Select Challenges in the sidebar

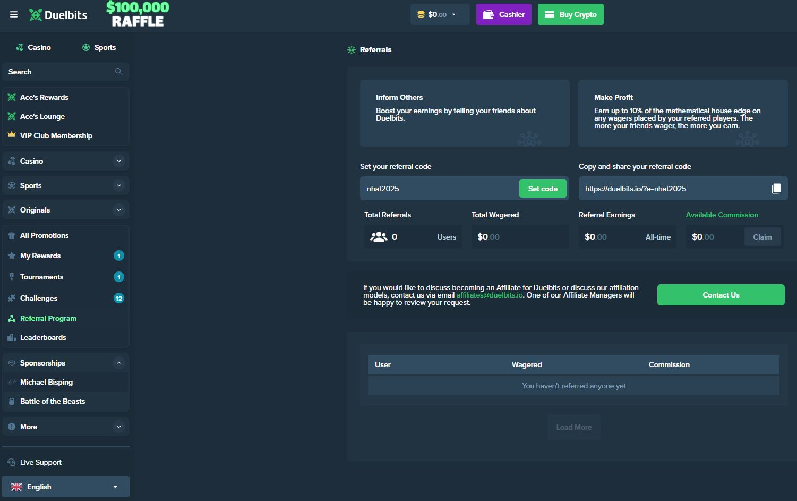point(39,298)
